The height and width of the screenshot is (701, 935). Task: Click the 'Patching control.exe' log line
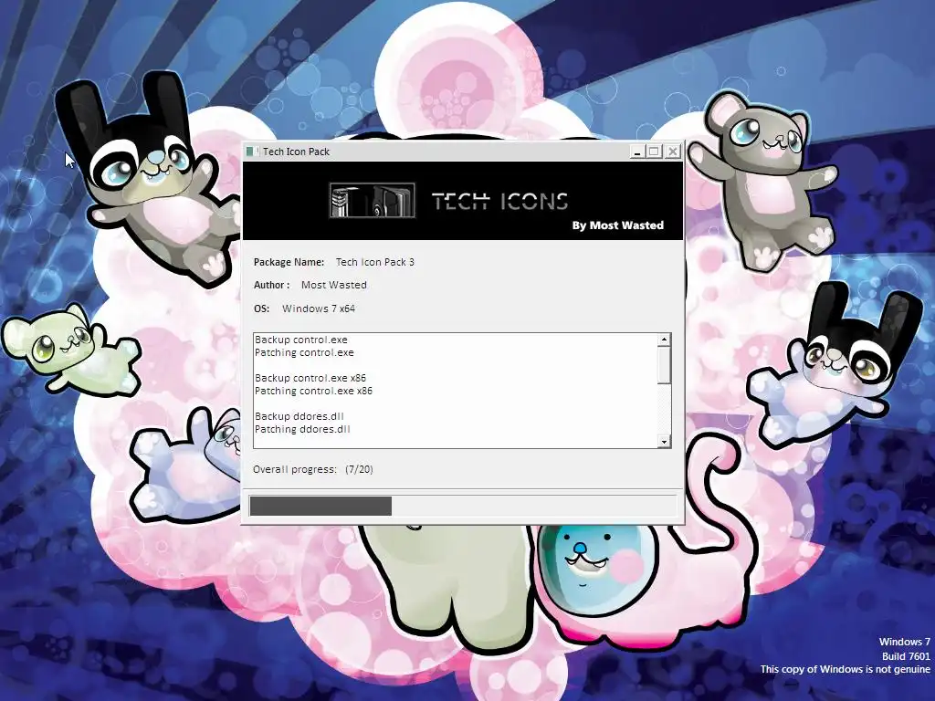click(304, 353)
